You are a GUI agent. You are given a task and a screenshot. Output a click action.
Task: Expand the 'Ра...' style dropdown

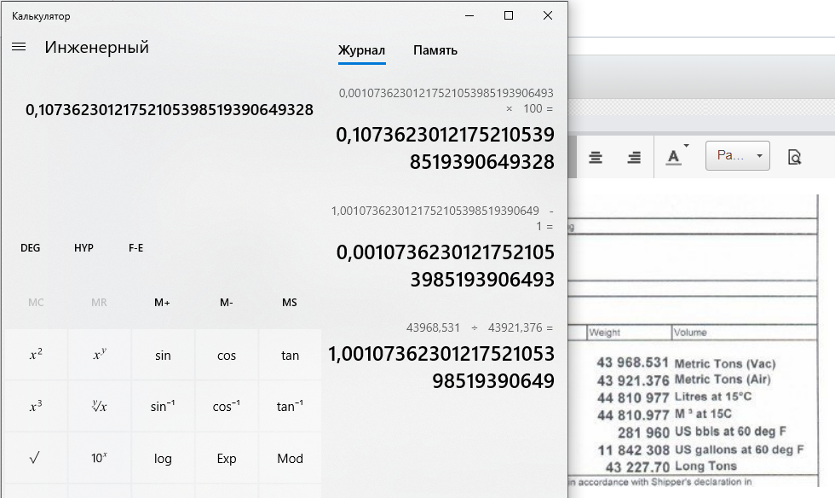(737, 156)
